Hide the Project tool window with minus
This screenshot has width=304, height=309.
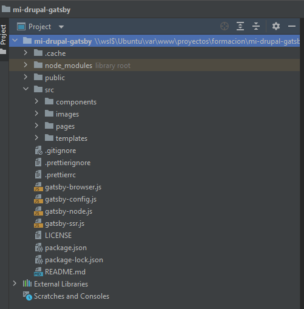click(x=292, y=26)
